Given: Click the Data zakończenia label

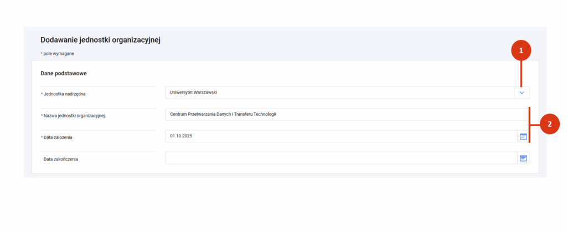Looking at the screenshot, I should (x=61, y=159).
